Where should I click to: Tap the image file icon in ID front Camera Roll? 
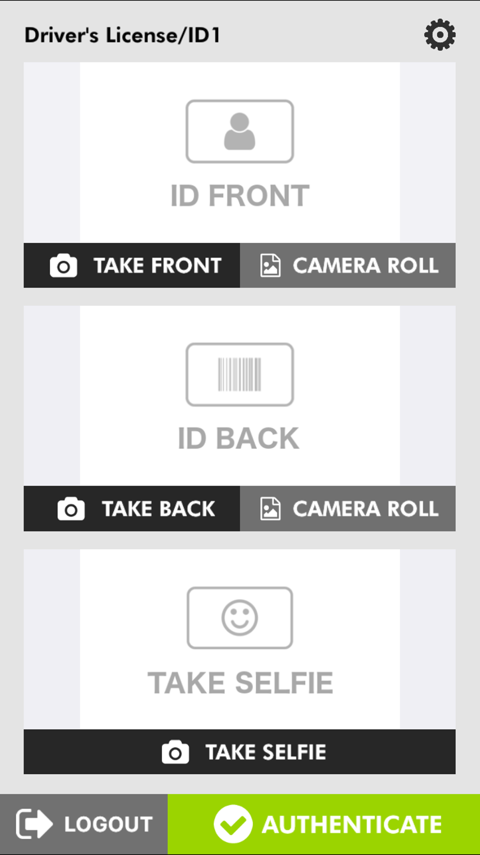point(270,265)
